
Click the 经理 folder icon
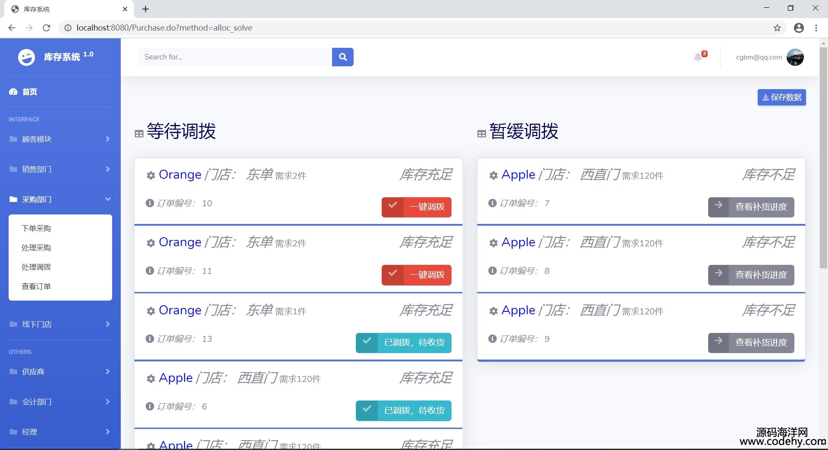click(x=13, y=432)
